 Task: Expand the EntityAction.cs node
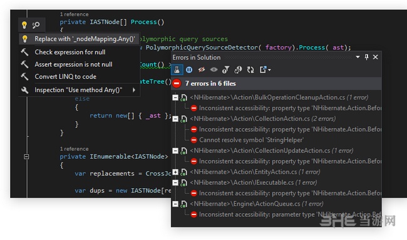(x=175, y=172)
